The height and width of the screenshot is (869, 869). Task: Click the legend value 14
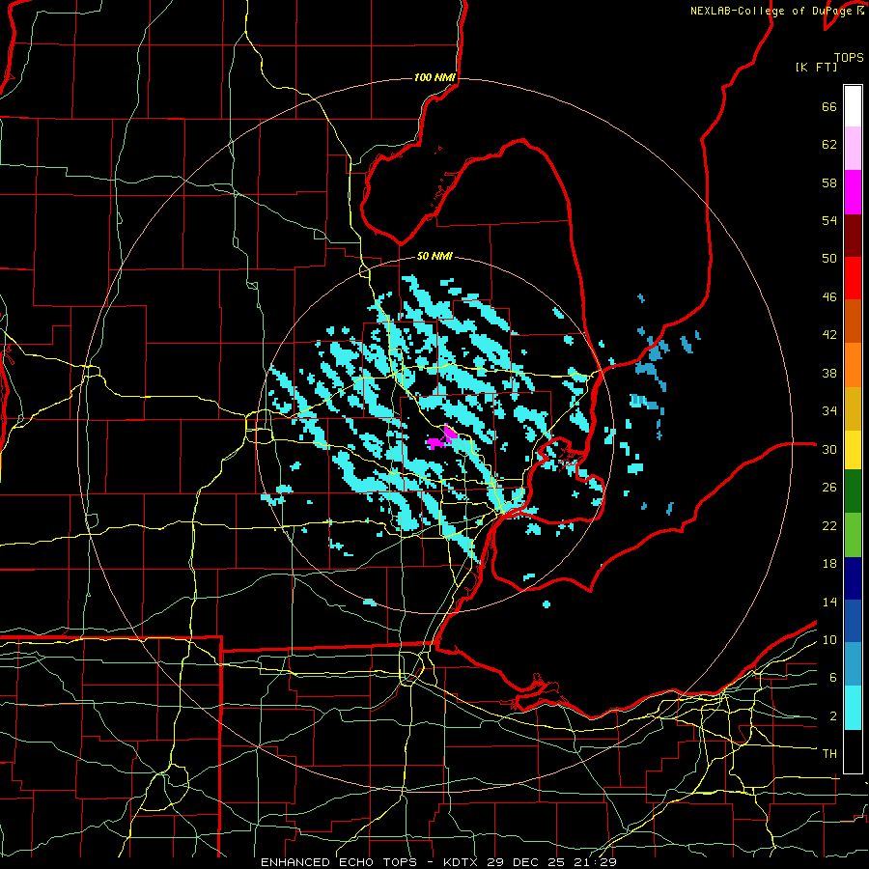click(x=829, y=602)
